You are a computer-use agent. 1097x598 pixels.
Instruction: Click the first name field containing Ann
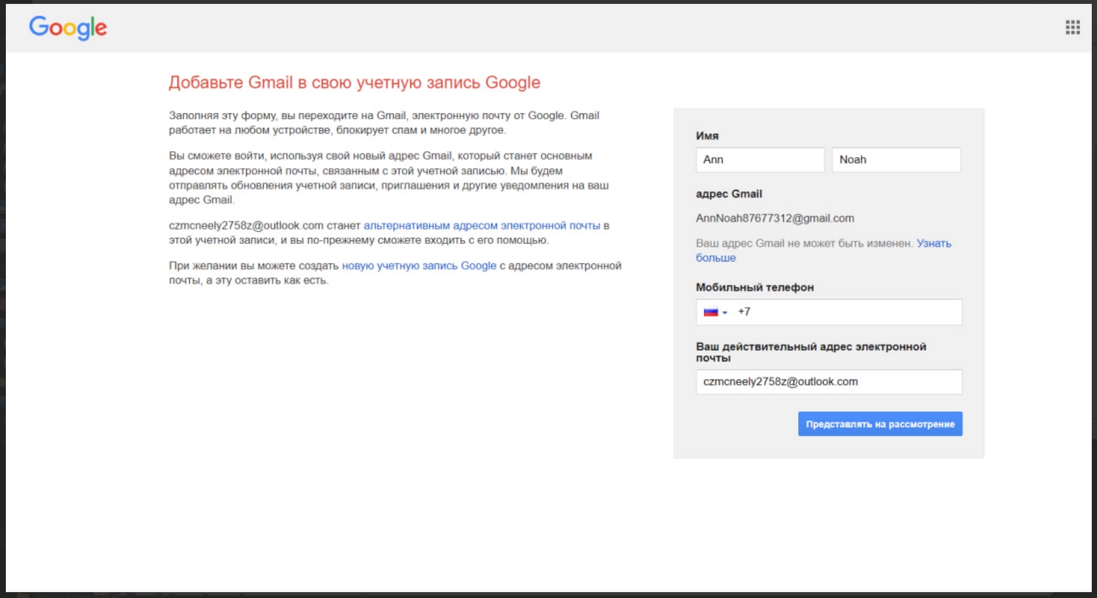pyautogui.click(x=760, y=160)
